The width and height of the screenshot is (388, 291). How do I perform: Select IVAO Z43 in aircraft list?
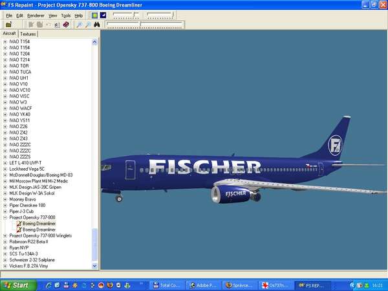point(18,138)
